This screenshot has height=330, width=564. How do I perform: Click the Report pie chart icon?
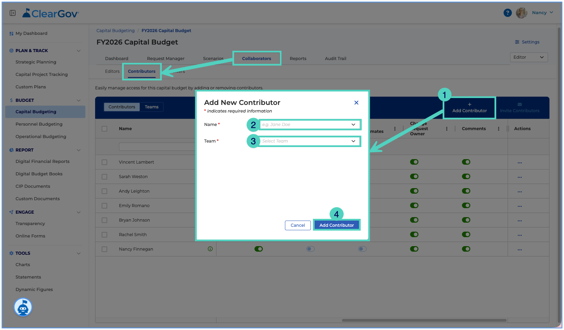coord(11,150)
